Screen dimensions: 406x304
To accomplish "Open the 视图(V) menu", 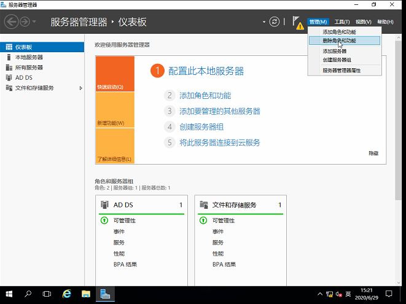I will (x=363, y=22).
